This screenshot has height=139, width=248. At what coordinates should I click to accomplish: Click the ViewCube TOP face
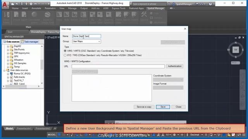236,50
